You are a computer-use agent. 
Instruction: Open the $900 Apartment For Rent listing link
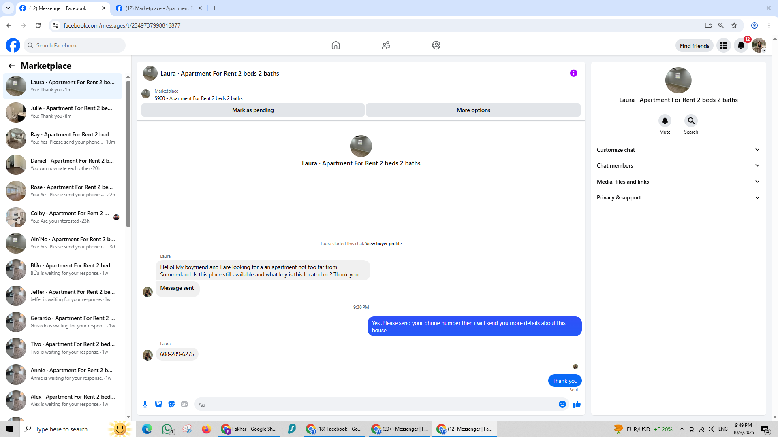pyautogui.click(x=199, y=98)
